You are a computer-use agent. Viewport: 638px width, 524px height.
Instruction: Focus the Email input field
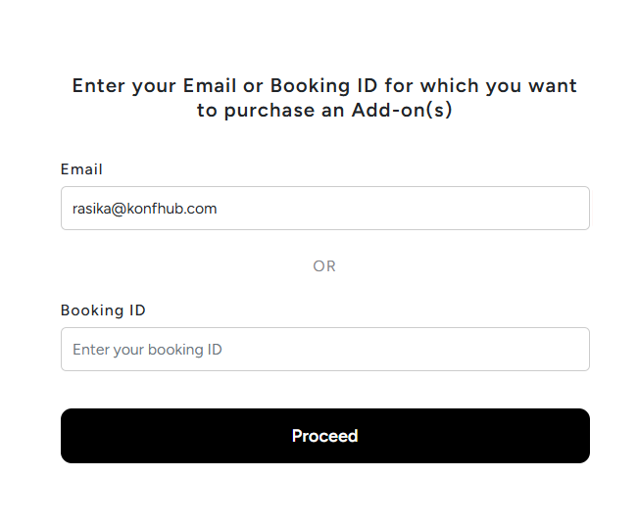[x=325, y=209]
